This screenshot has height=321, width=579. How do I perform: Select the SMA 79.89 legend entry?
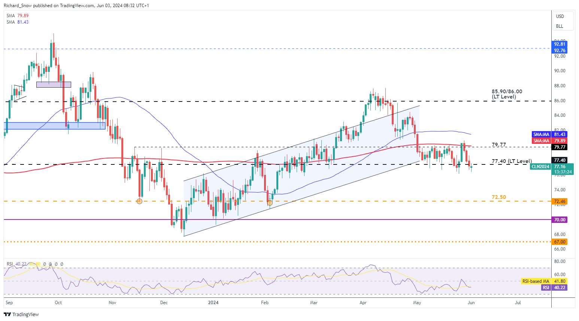17,16
